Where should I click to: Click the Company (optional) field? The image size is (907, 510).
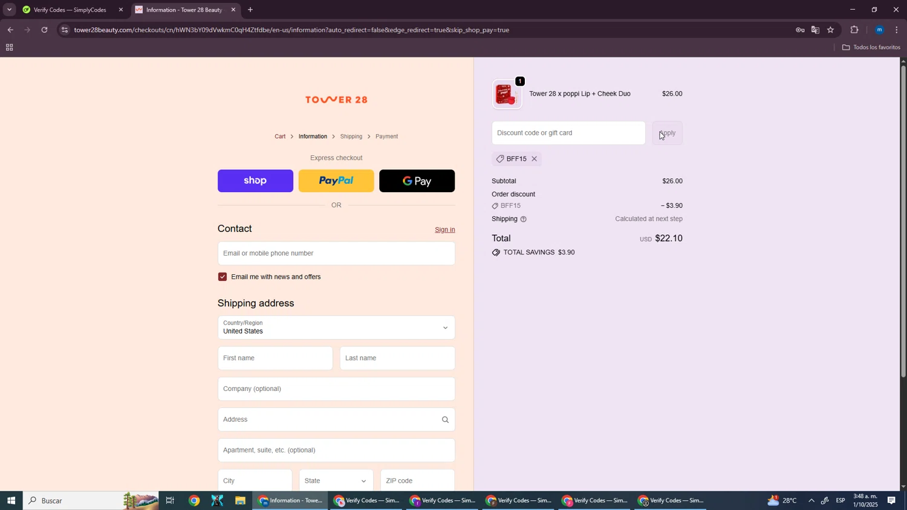point(336,389)
